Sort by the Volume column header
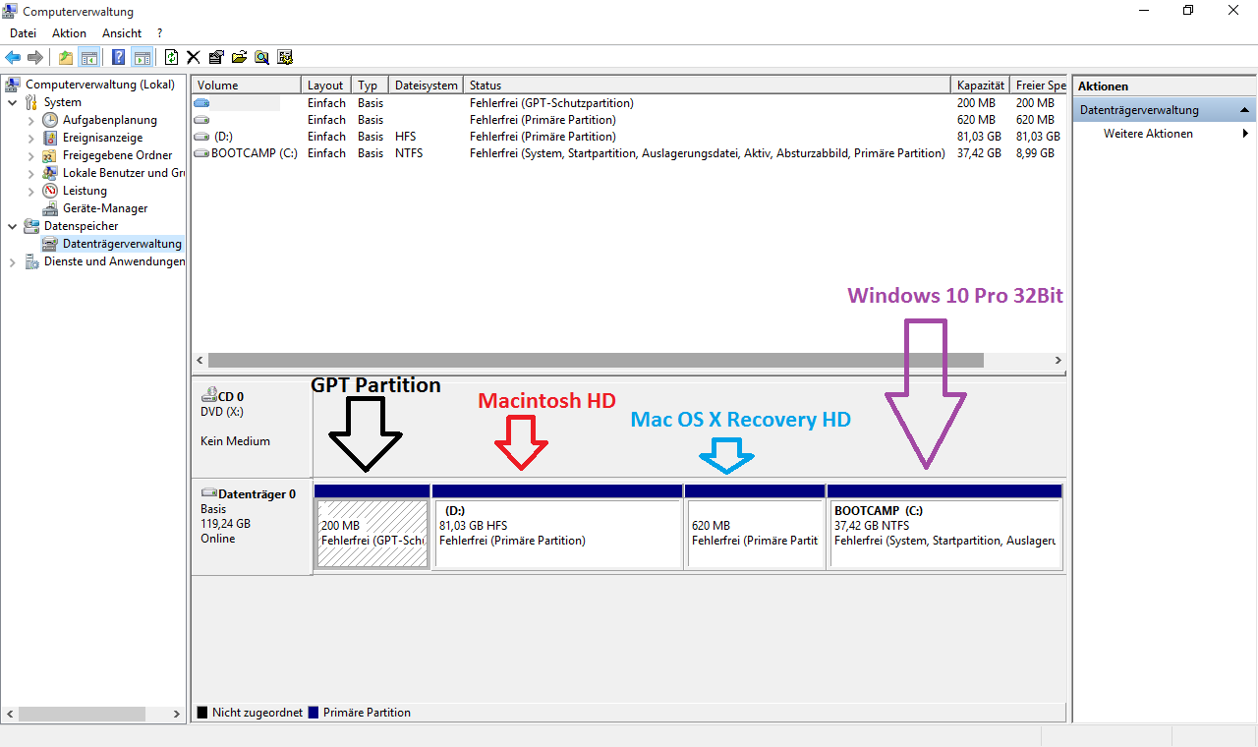This screenshot has width=1258, height=747. tap(247, 86)
